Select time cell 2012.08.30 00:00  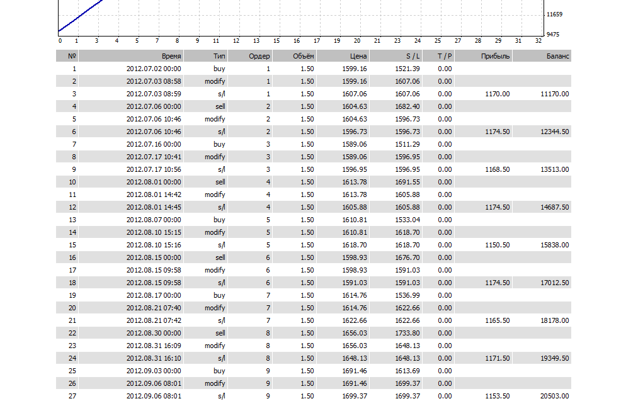tap(154, 334)
